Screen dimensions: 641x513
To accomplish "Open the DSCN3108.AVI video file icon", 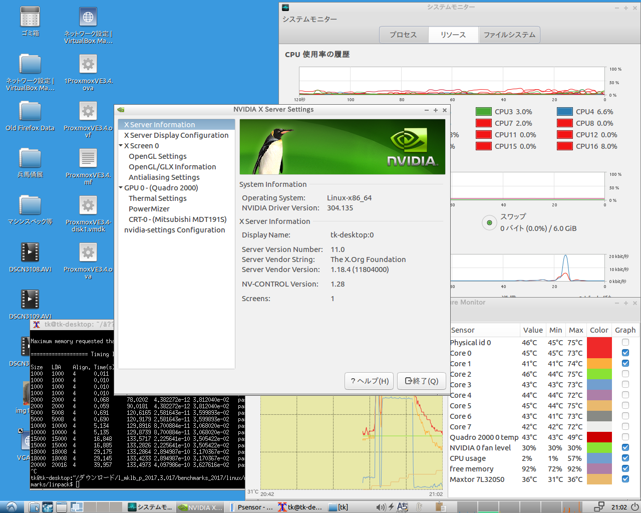I will click(x=30, y=252).
